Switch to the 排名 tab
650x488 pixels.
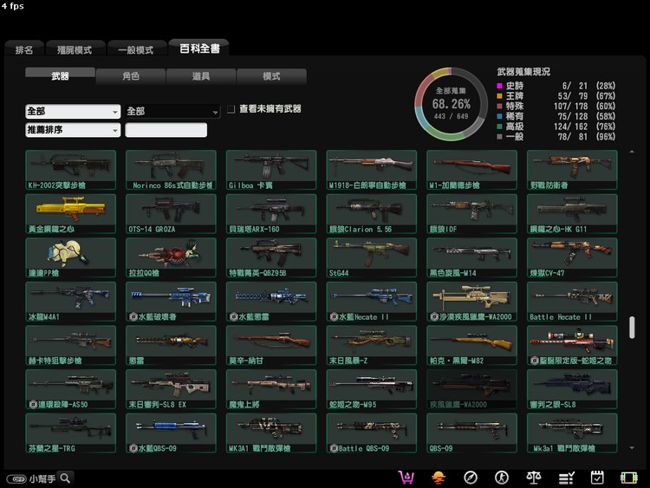click(x=24, y=49)
